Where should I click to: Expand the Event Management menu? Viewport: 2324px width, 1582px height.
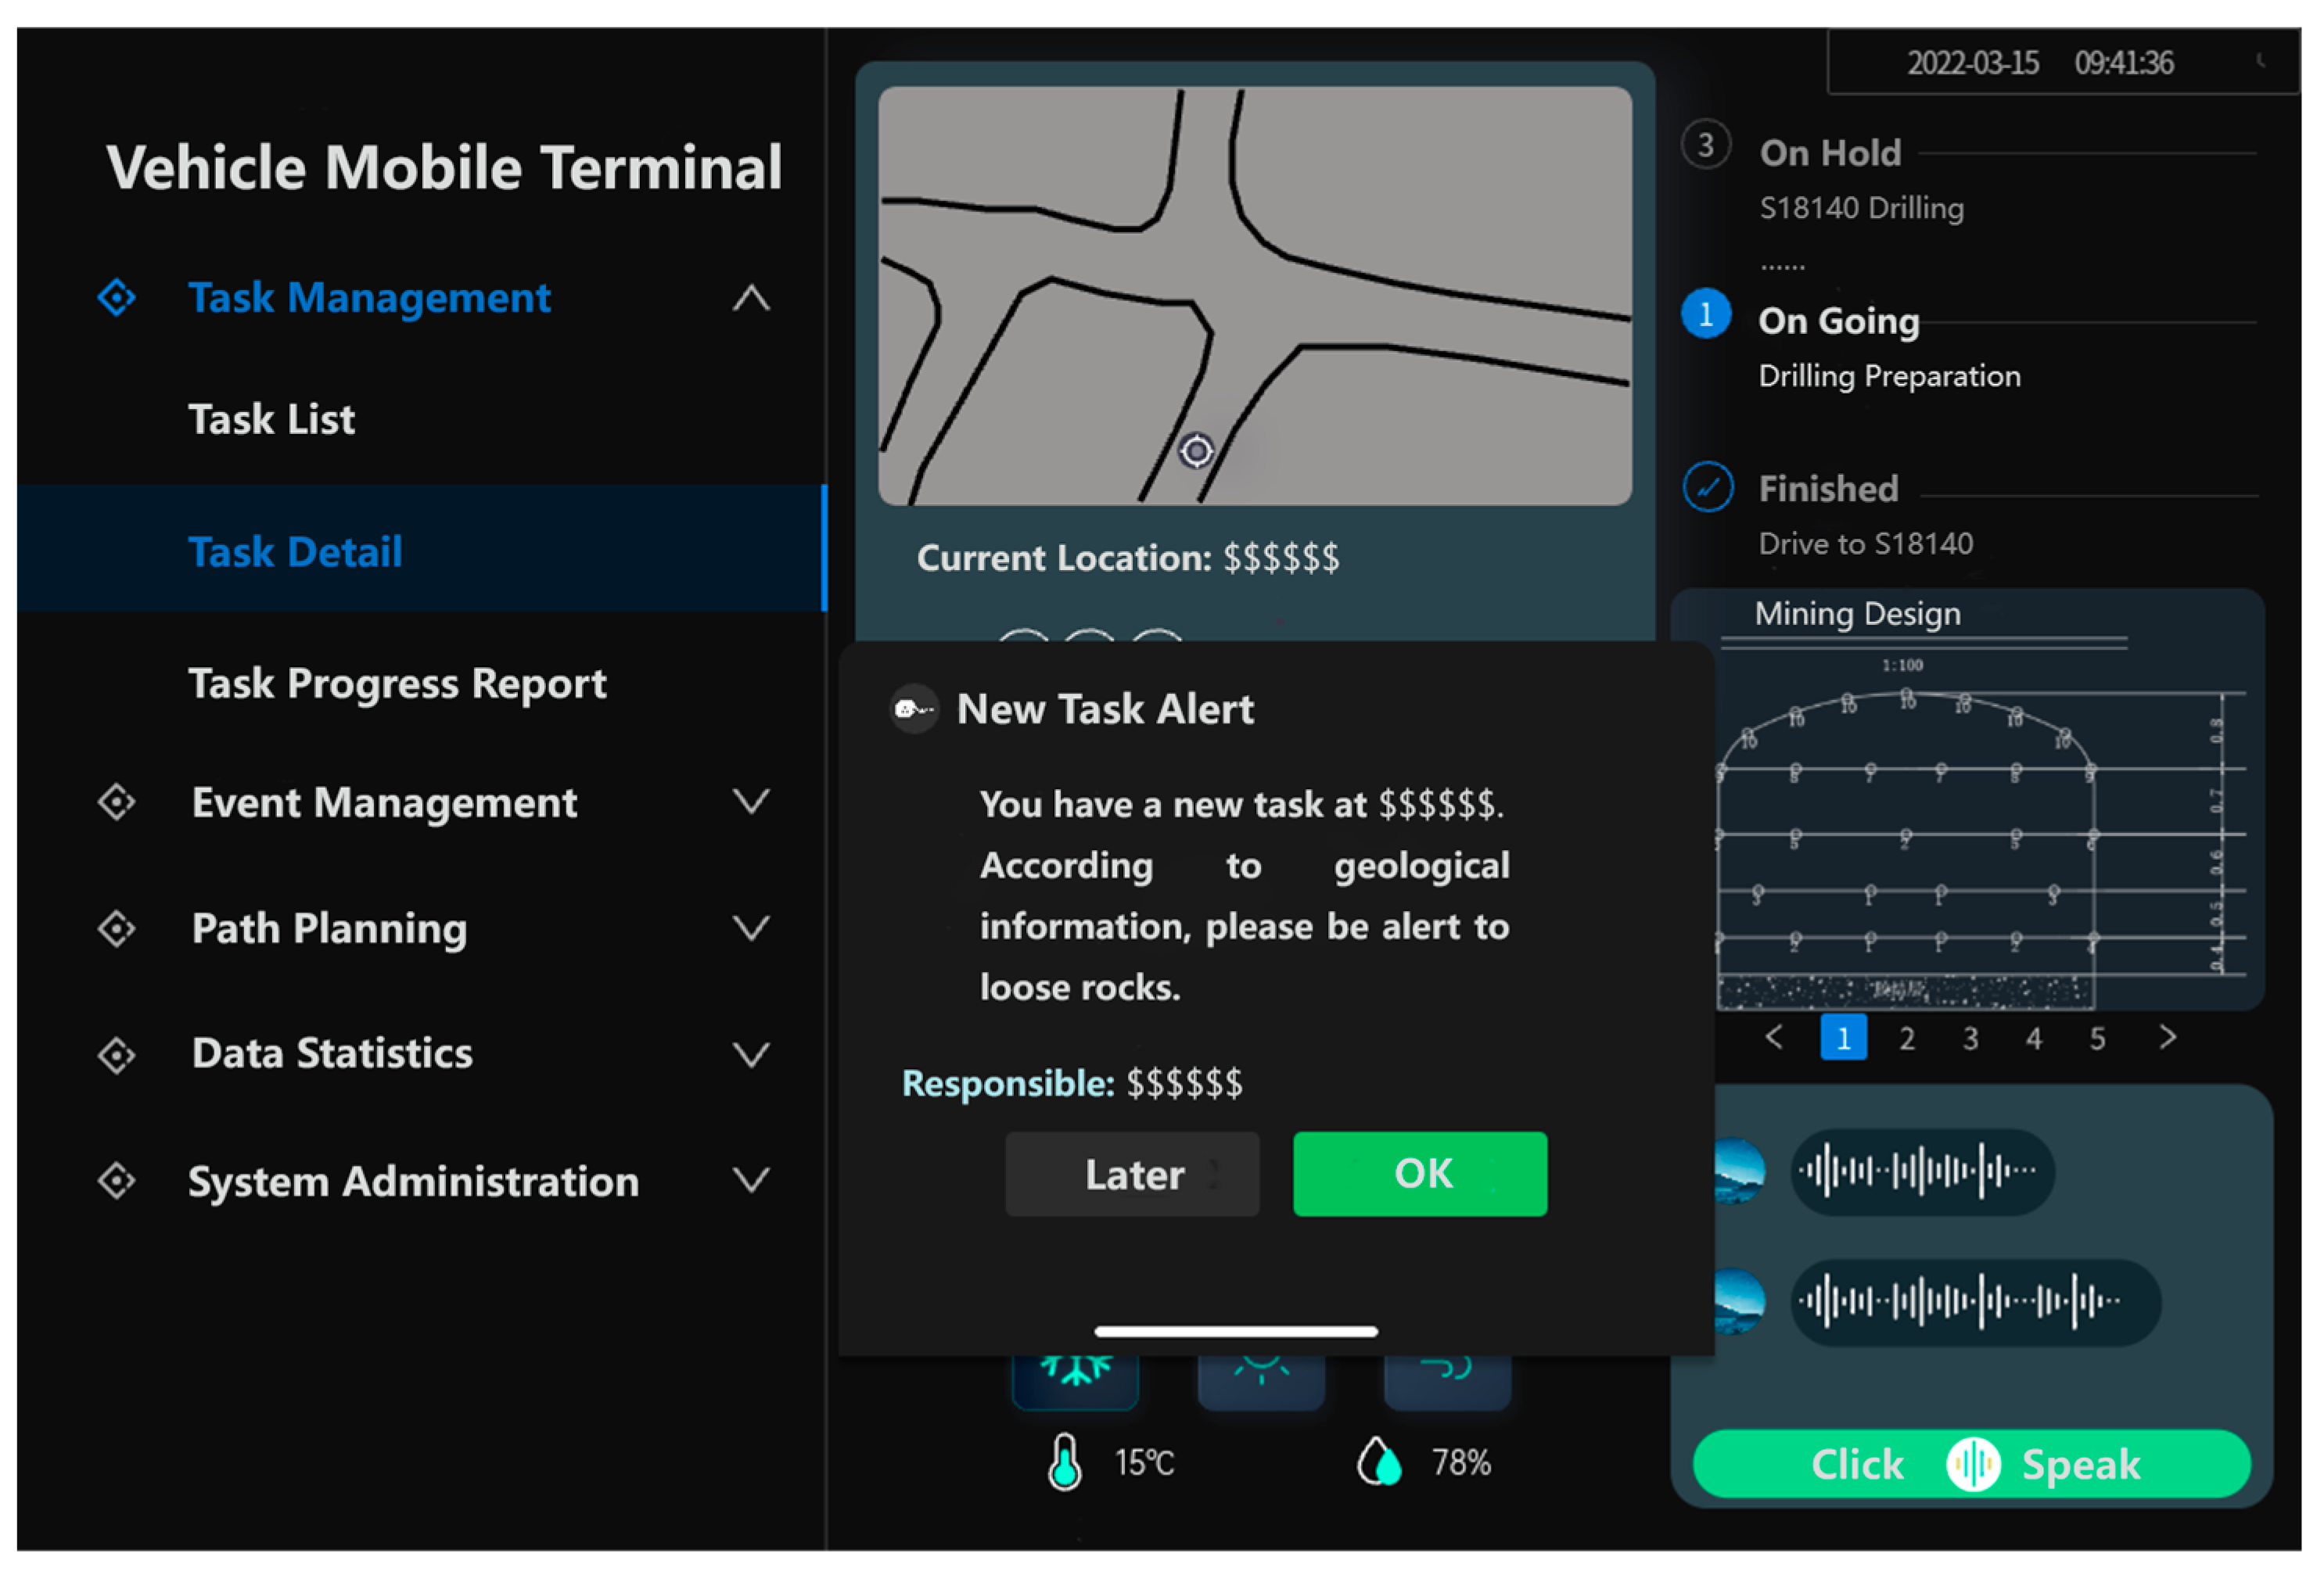click(751, 801)
